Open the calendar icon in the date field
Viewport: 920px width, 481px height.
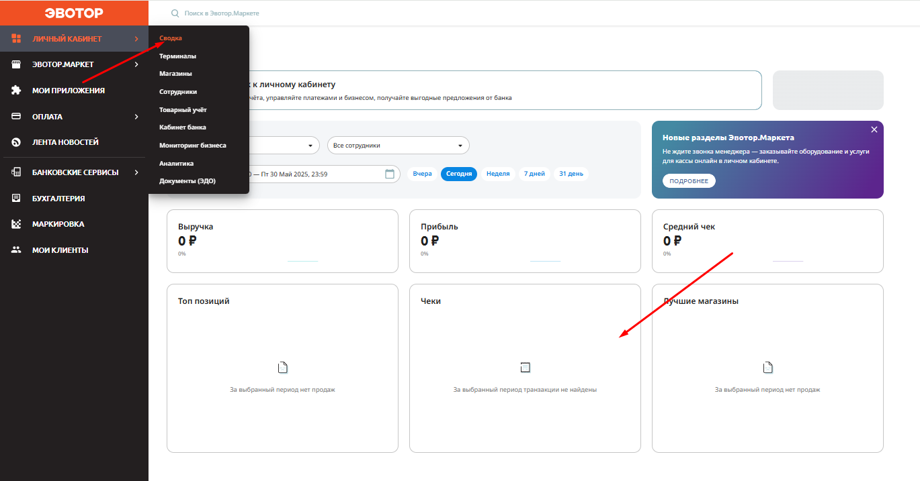pos(390,174)
